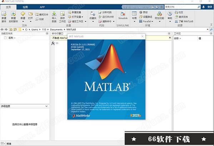Click the browse for folder icon
The image size is (214, 146).
(15, 29)
